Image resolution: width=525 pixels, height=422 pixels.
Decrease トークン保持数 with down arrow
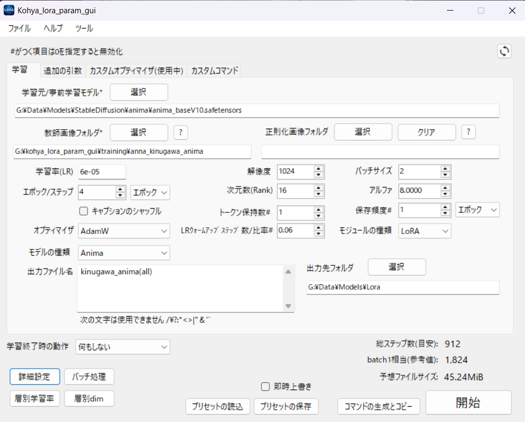(319, 216)
